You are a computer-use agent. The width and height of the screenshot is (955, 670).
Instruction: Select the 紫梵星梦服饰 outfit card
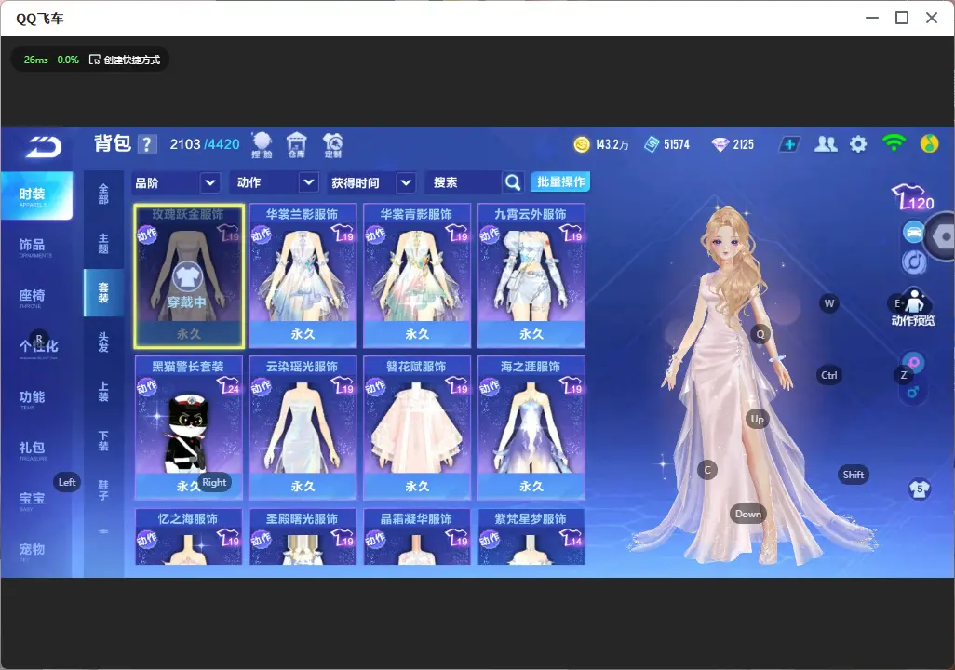coord(531,537)
